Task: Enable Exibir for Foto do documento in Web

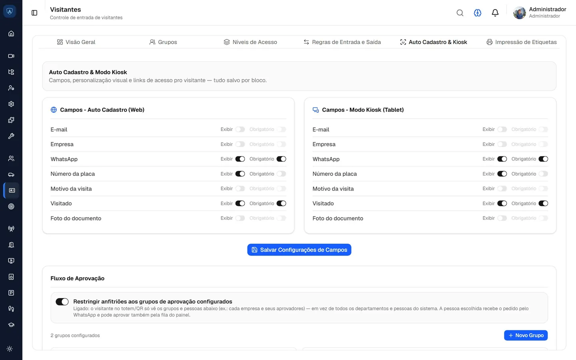Action: 240,218
